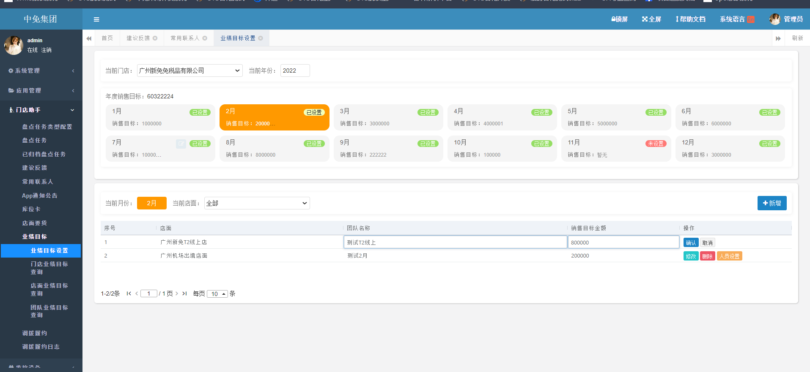
Task: Click the 锁屏 lock screen icon
Action: click(x=619, y=19)
